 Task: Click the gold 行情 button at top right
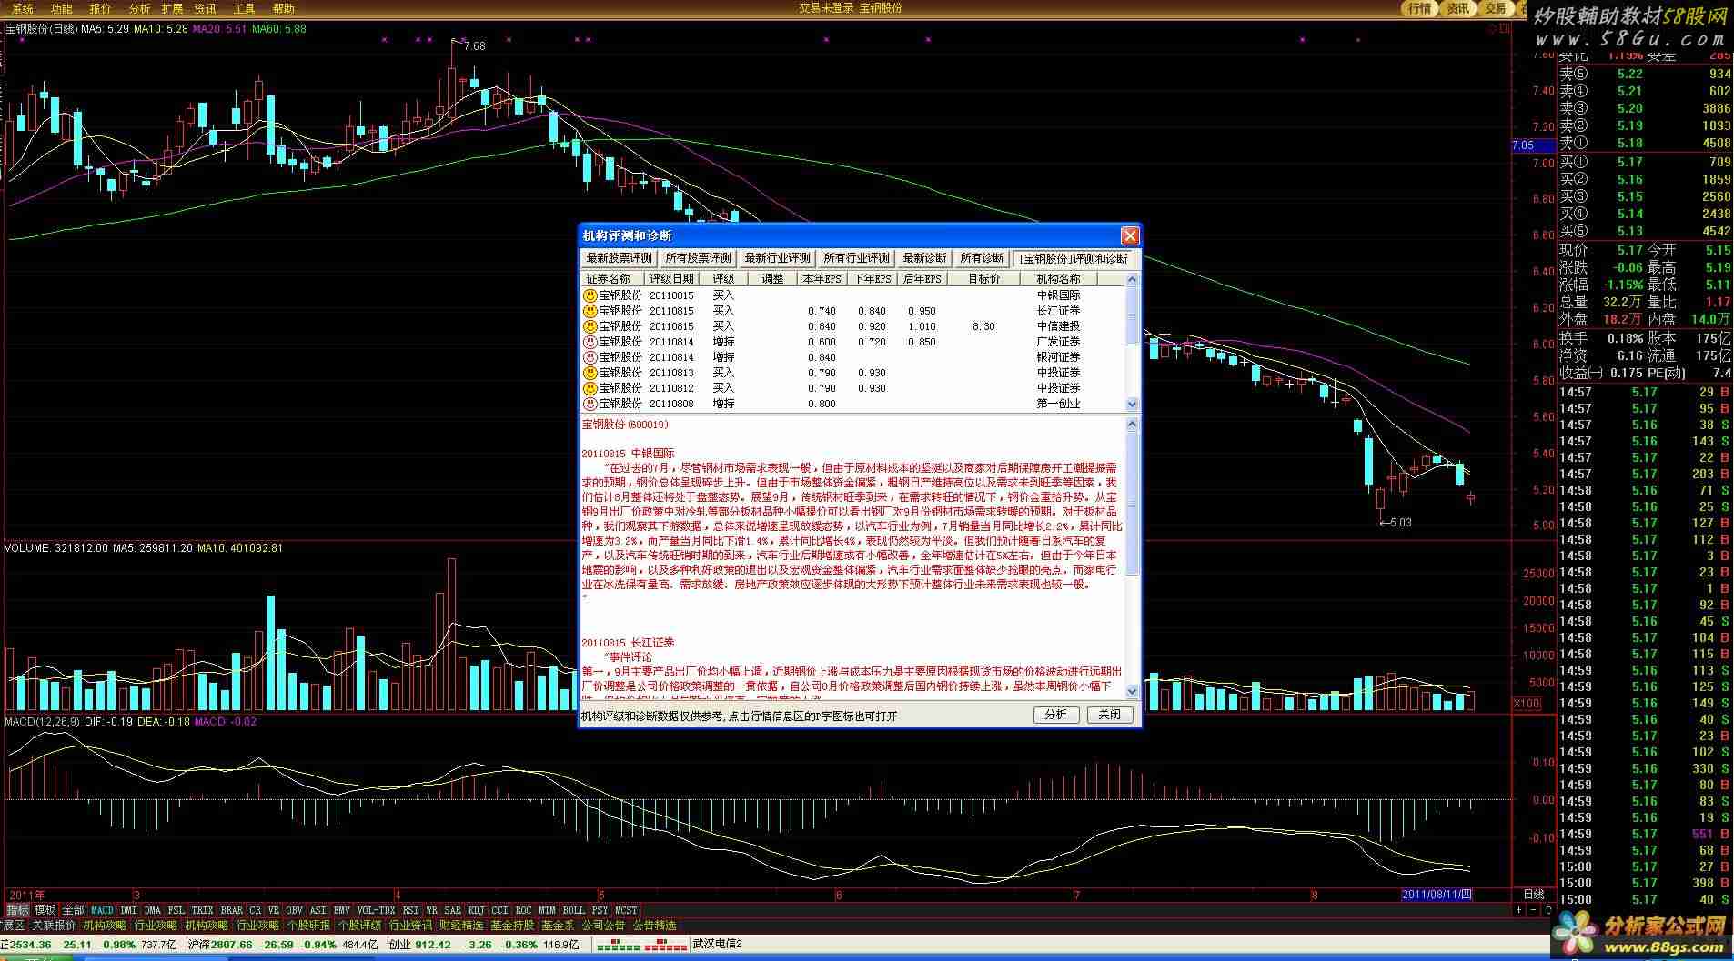click(x=1419, y=8)
